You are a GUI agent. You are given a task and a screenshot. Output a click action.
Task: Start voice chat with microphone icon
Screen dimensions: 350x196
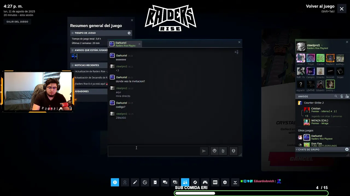234,151
